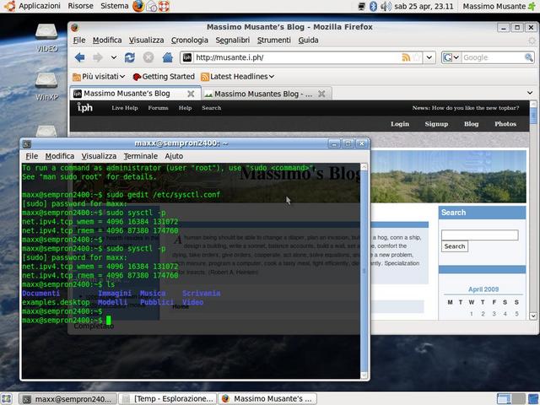
Task: Click the clock showing sab 25 apr, 23.11
Action: (424, 6)
